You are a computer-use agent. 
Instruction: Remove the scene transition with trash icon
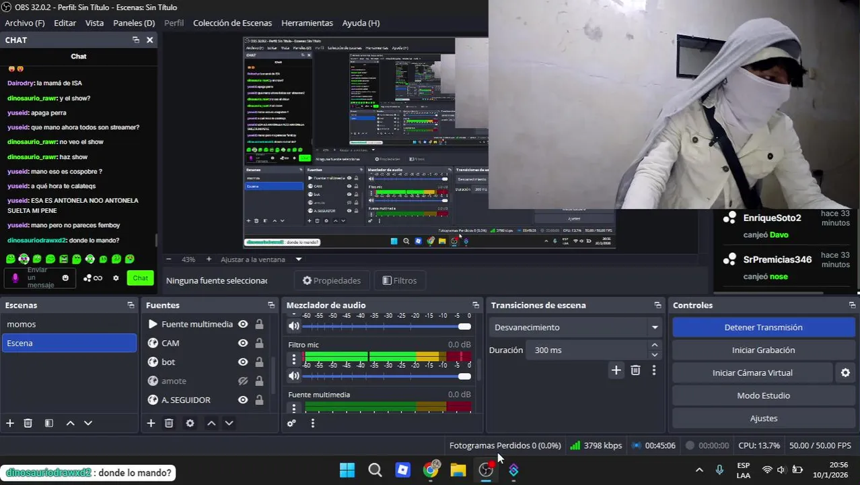click(635, 370)
